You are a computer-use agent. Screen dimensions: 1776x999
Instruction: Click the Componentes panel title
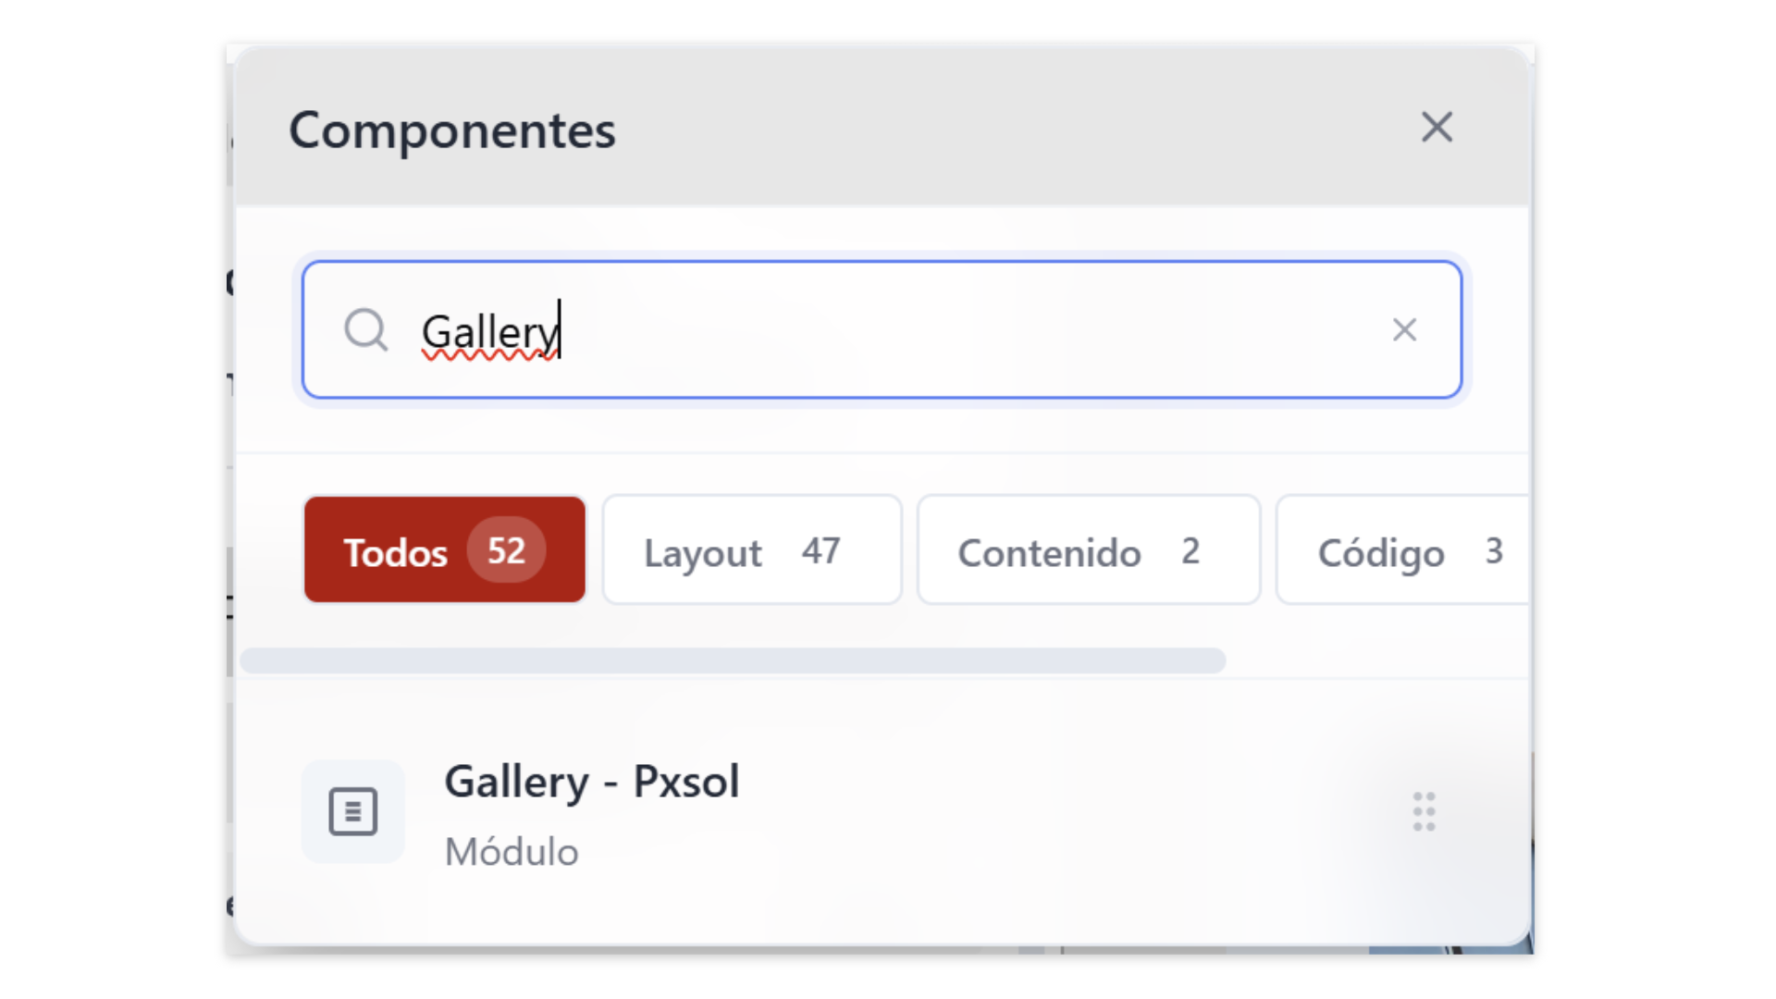[x=451, y=130]
